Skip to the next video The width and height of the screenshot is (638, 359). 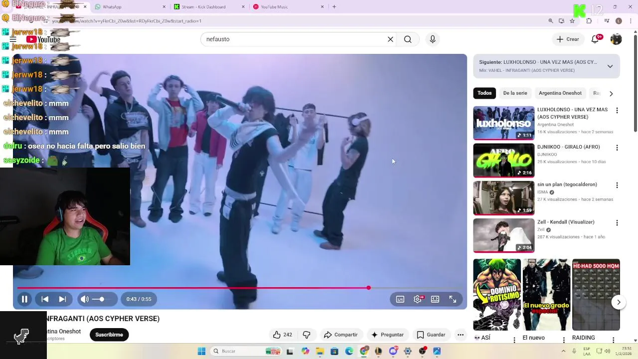[x=62, y=299]
